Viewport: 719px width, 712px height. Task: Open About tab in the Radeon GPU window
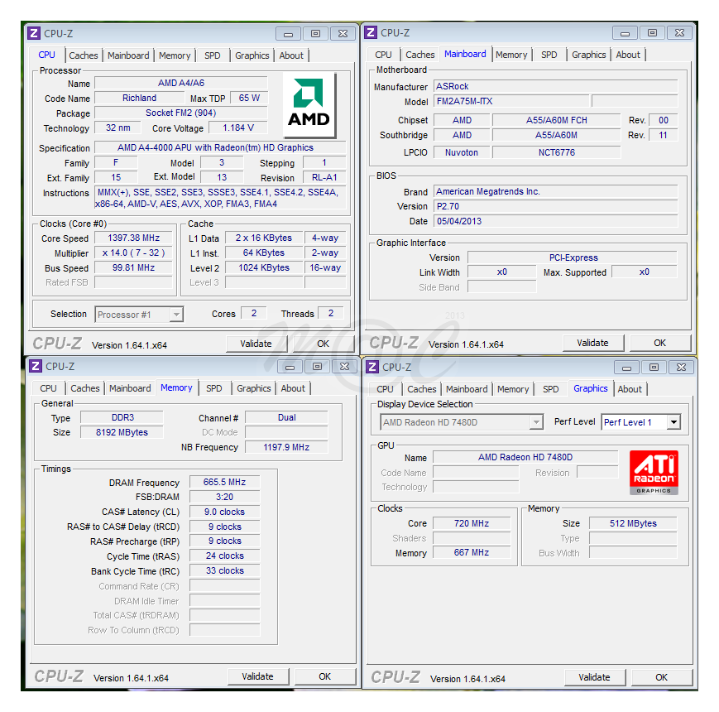point(630,389)
